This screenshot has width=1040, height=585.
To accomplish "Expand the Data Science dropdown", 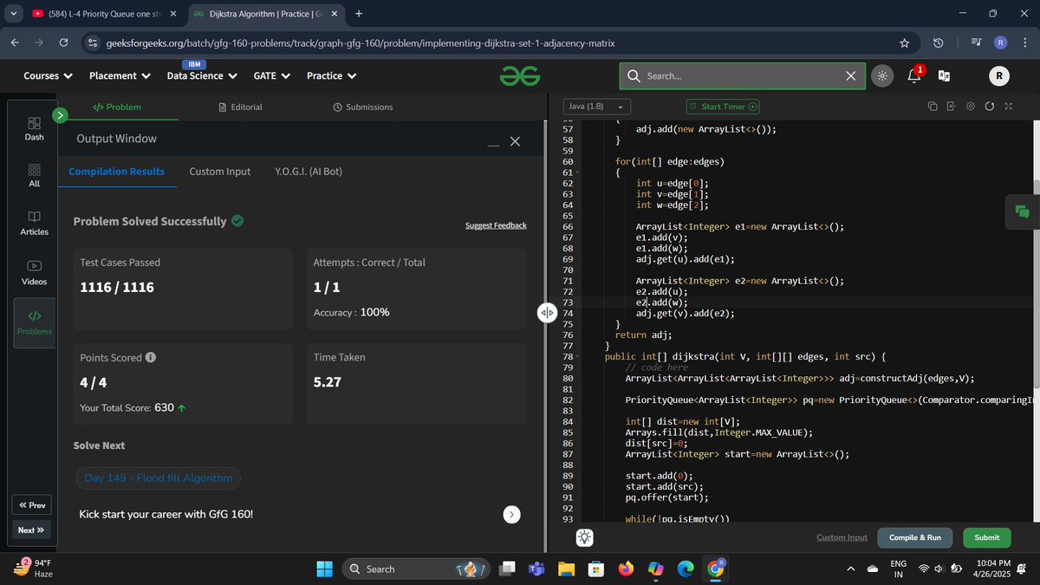I will 202,76.
